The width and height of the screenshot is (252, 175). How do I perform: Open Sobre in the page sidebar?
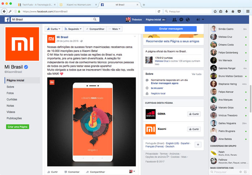10,87
